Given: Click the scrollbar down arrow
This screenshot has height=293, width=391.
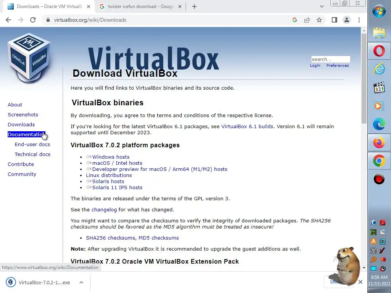Looking at the screenshot, I should (364, 268).
